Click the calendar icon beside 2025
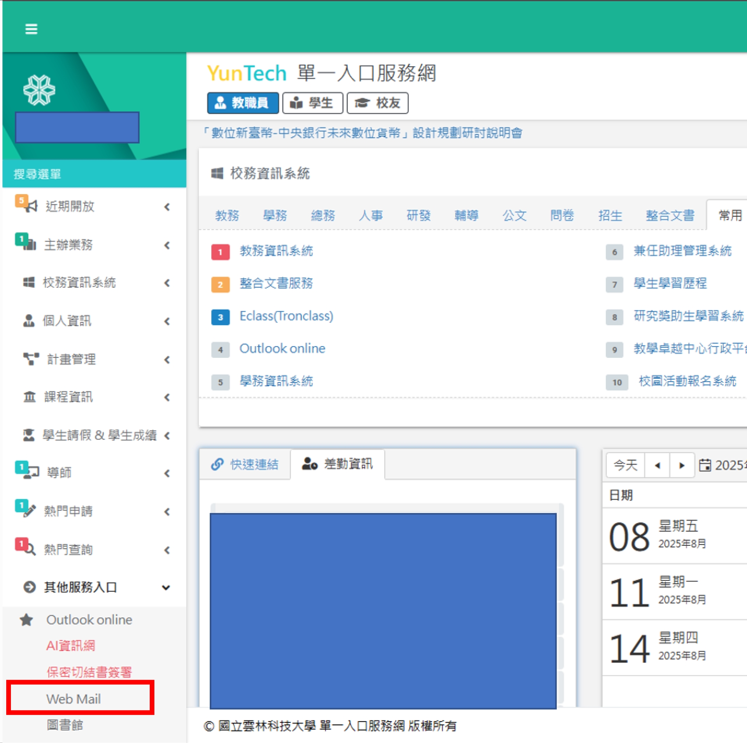Screen dimensions: 747x743 (x=705, y=465)
